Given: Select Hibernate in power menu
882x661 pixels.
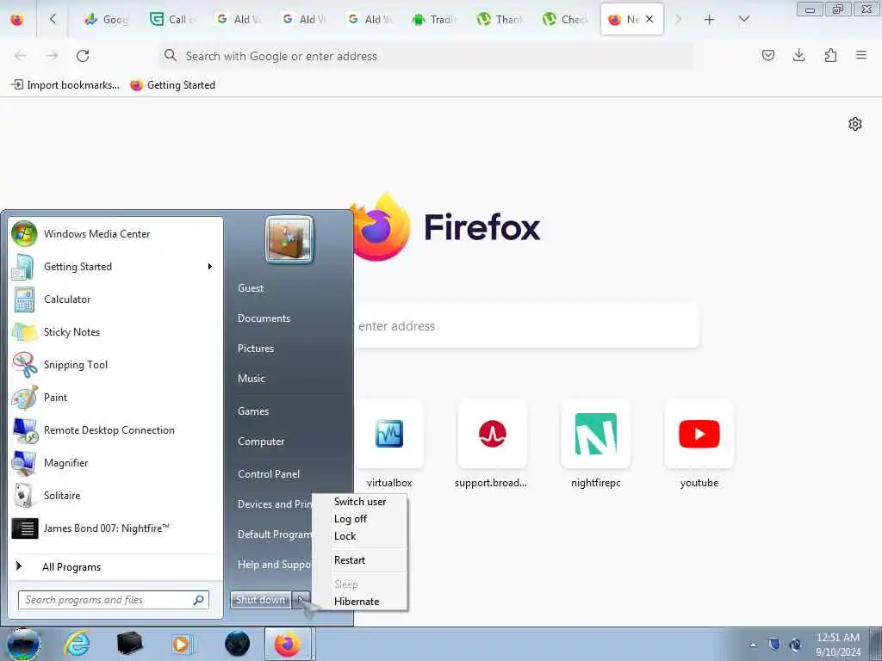Looking at the screenshot, I should 360,602.
